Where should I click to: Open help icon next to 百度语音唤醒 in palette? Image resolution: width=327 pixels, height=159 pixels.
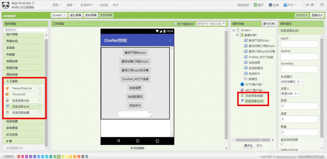click(x=40, y=113)
